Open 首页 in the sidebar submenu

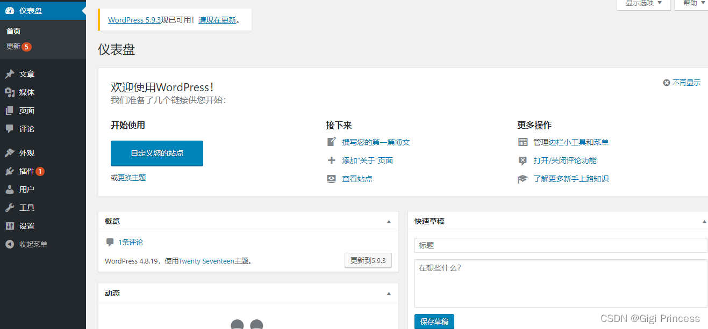(x=13, y=31)
